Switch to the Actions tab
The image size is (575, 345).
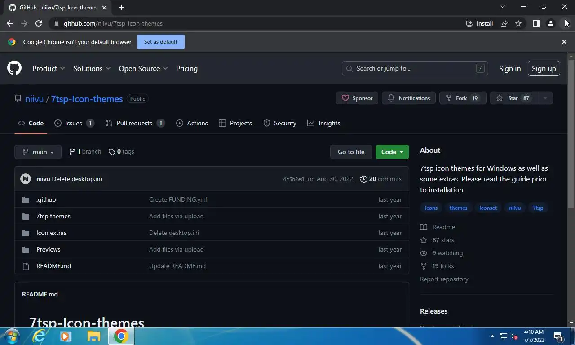pyautogui.click(x=192, y=123)
